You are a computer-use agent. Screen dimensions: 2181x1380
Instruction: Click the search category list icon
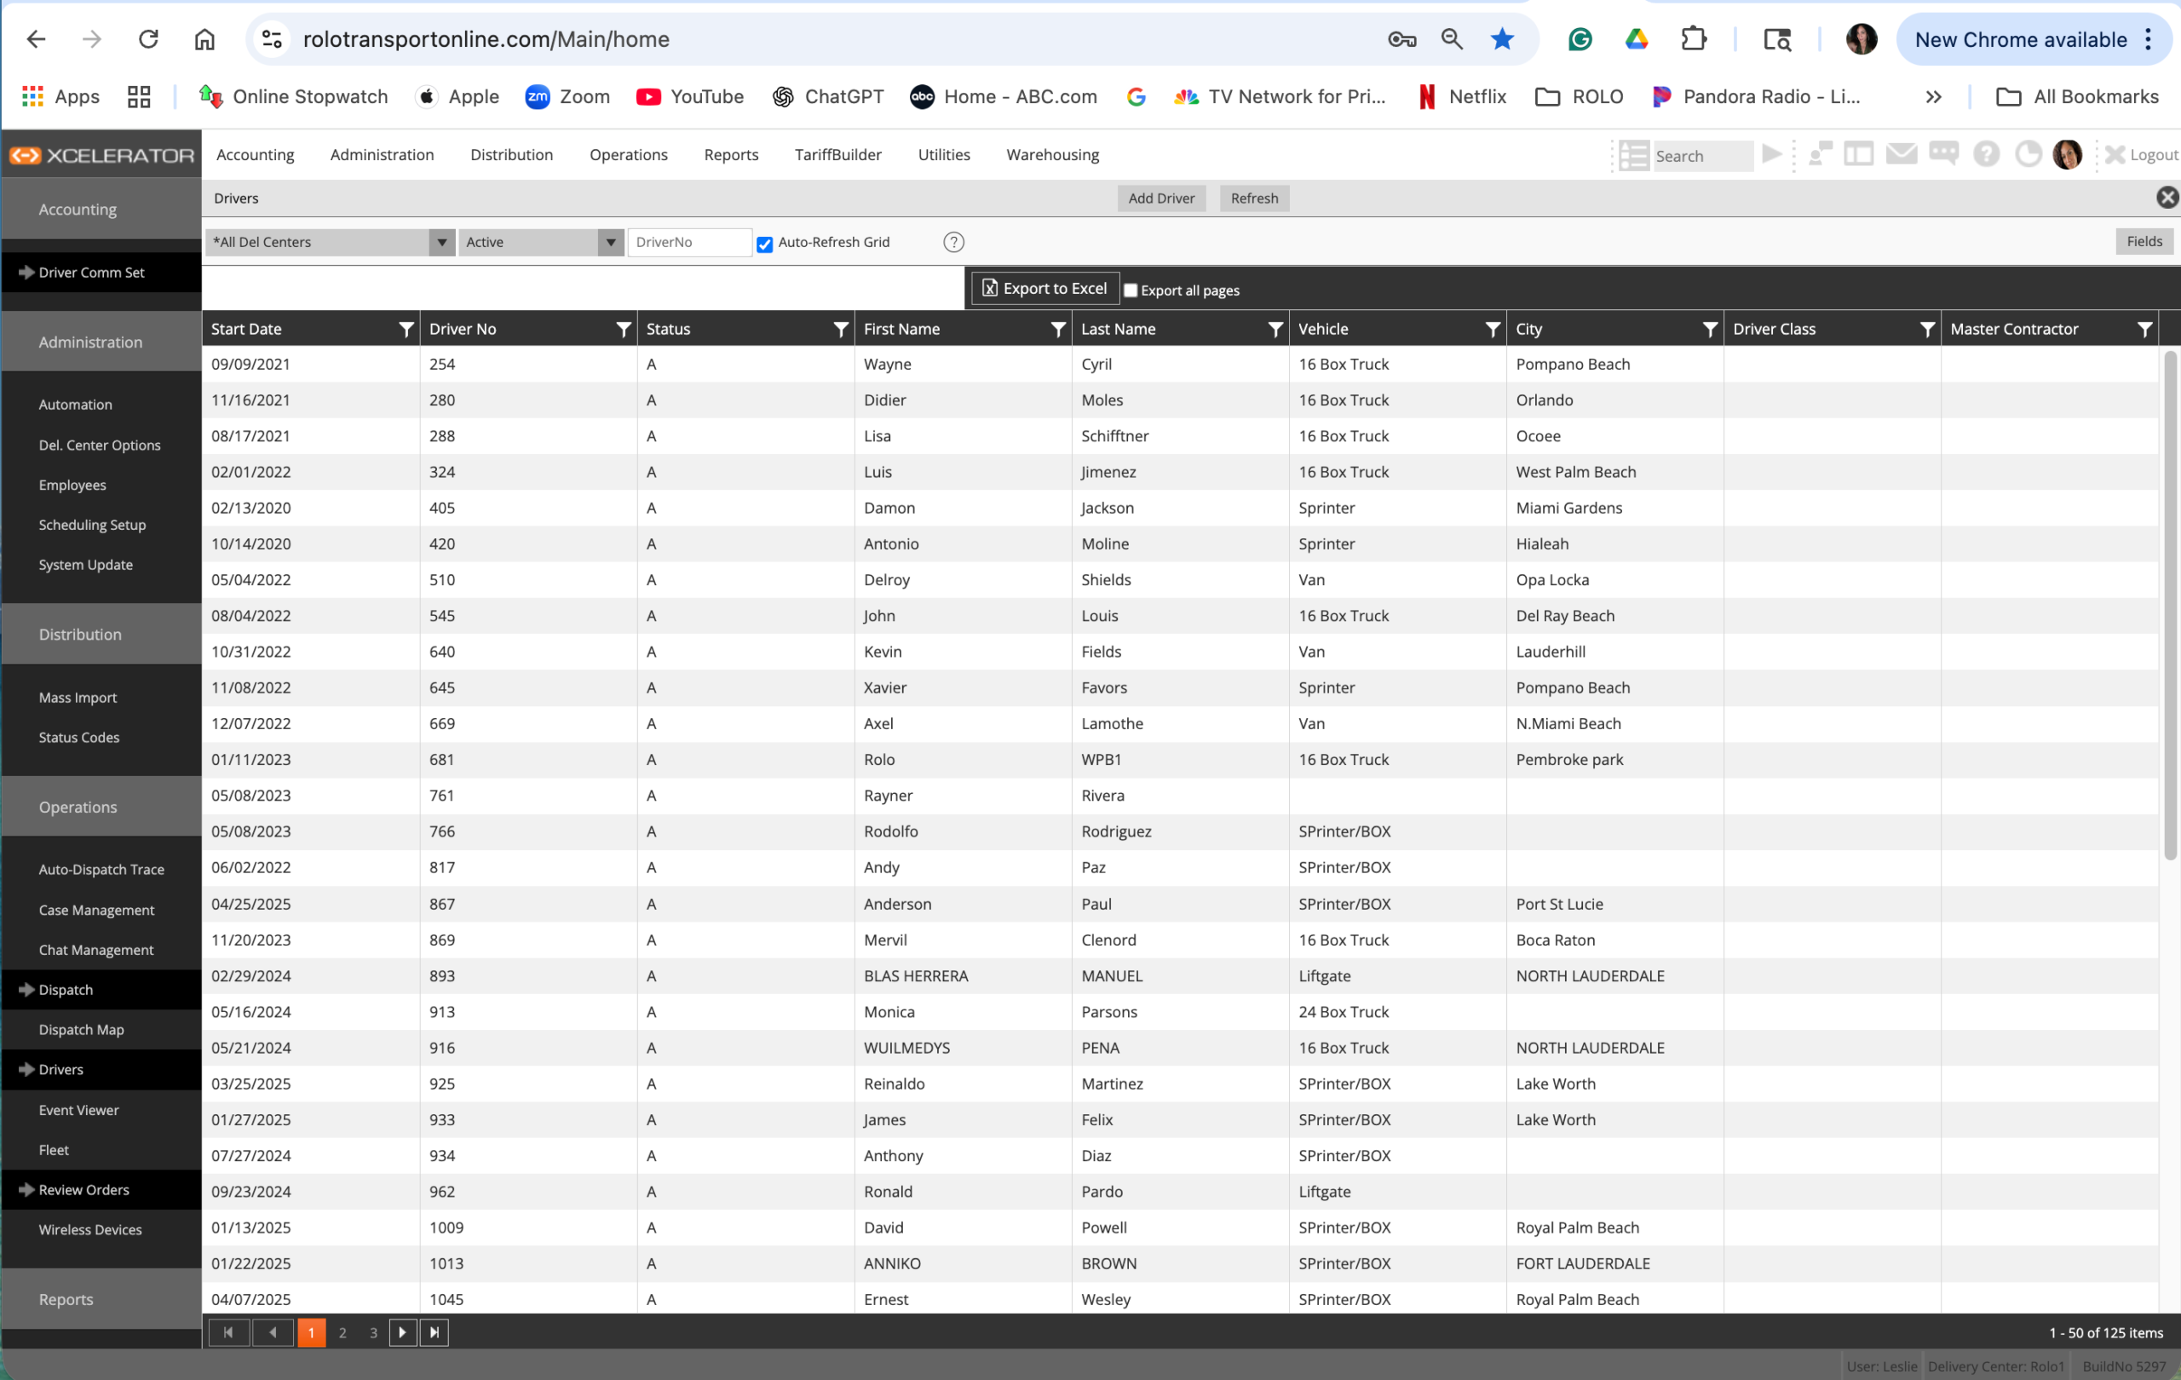click(x=1634, y=155)
